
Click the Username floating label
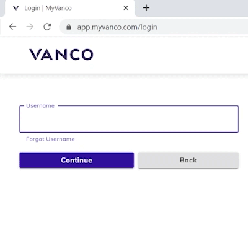click(40, 106)
